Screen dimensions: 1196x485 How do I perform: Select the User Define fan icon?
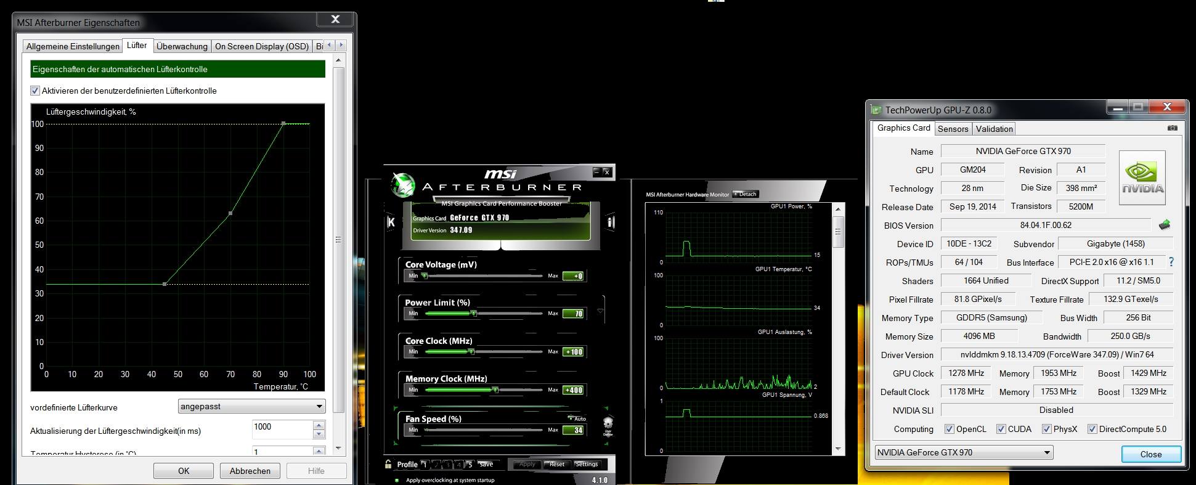coord(608,426)
